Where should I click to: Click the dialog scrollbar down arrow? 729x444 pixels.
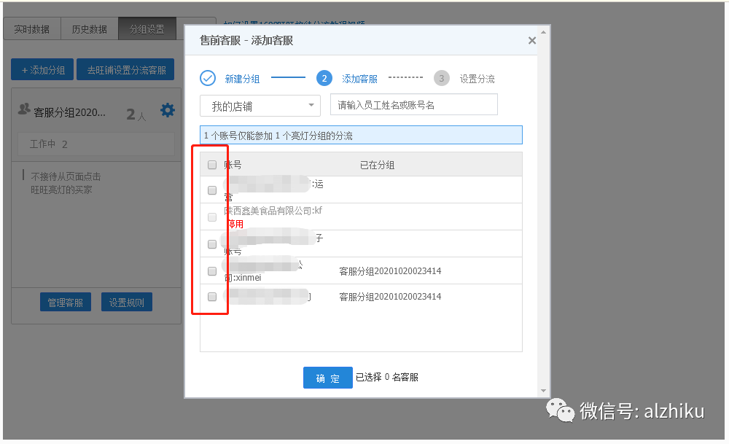pos(543,391)
